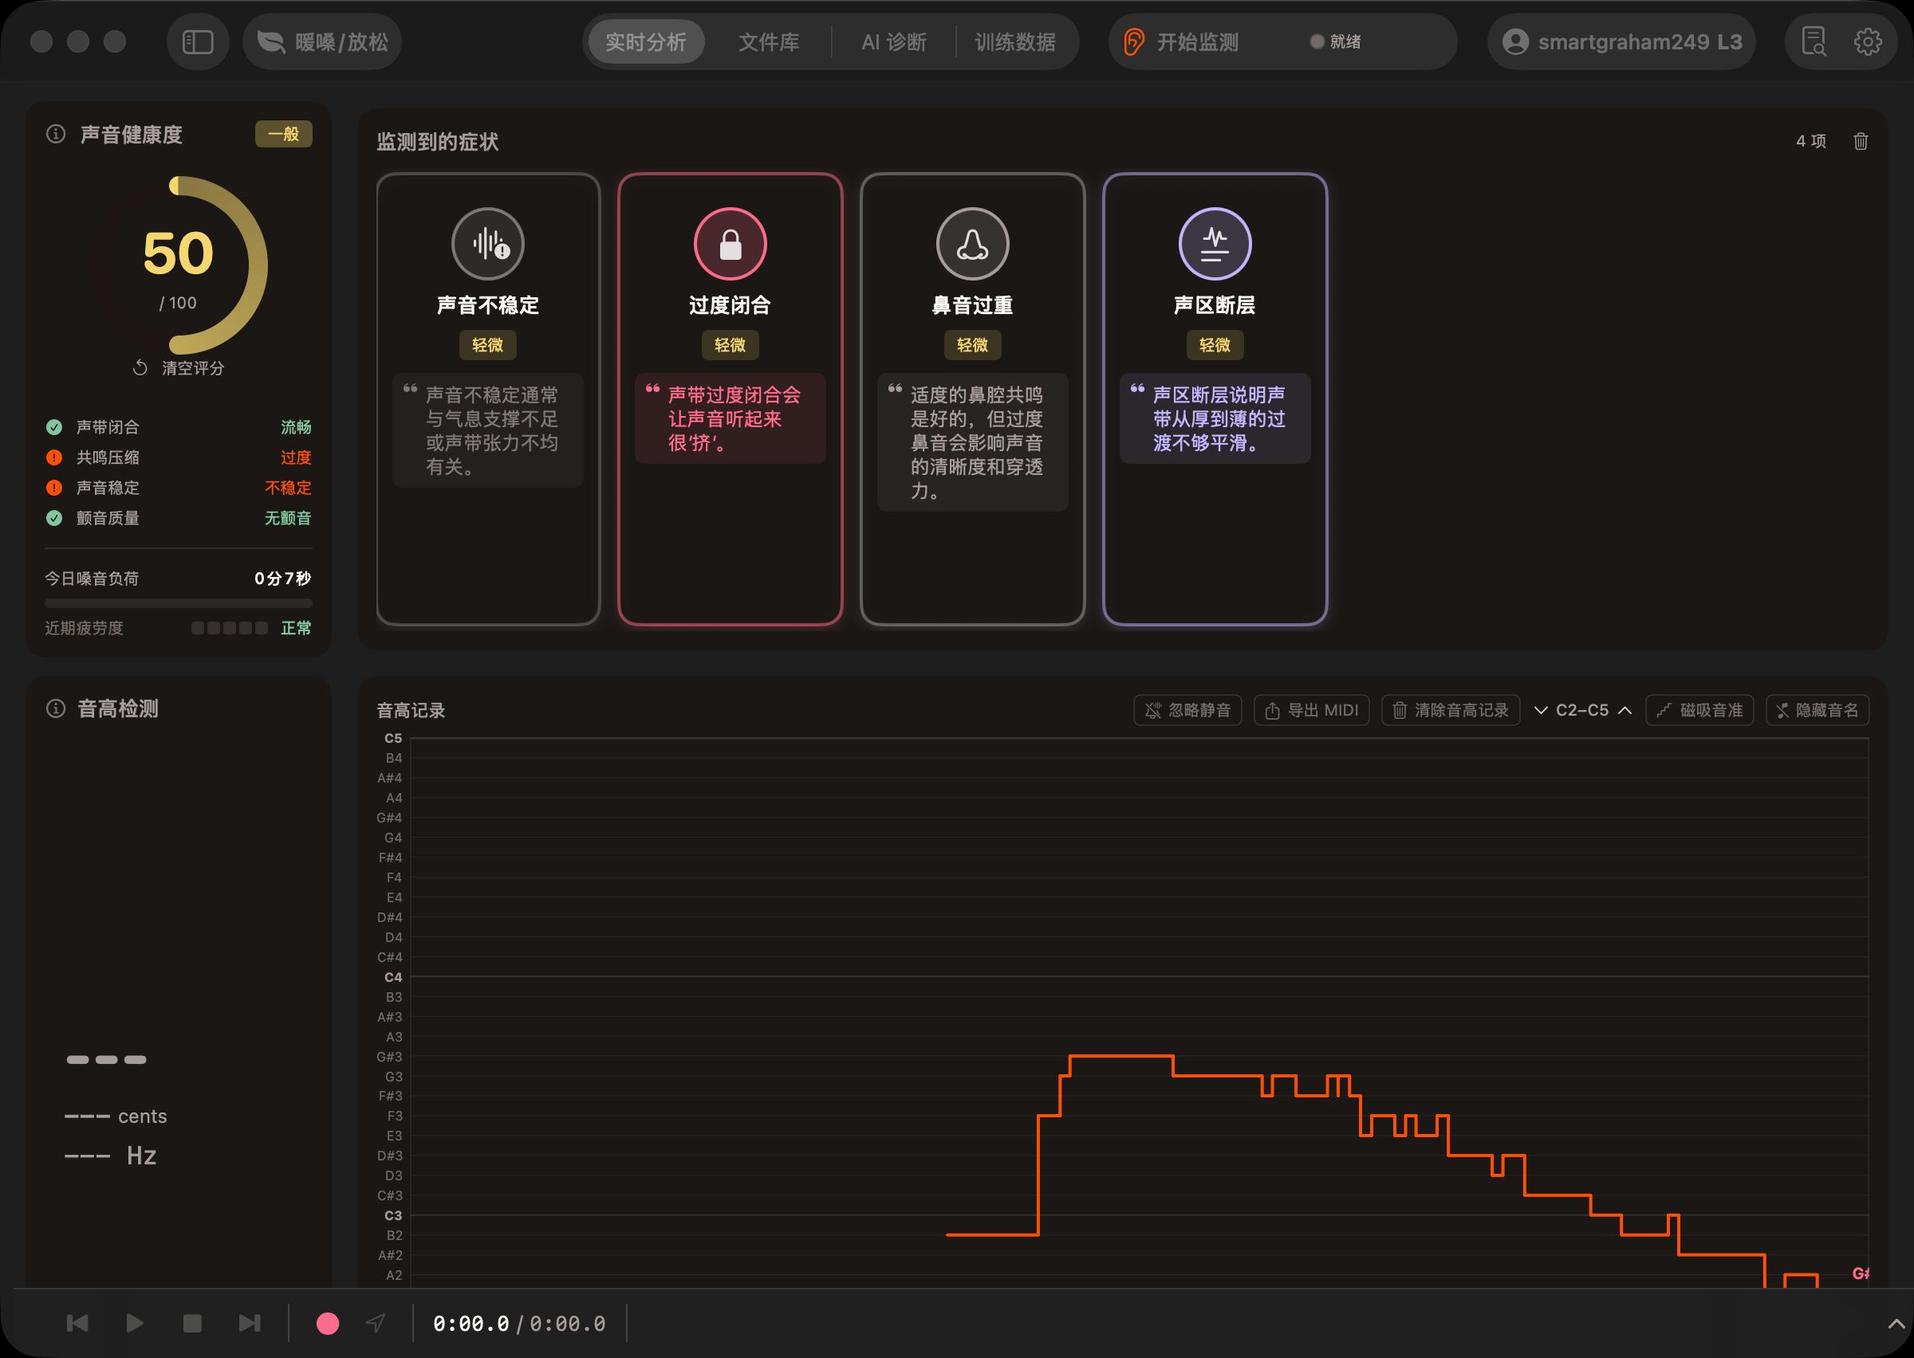Switch to the AI 诊断 tab

pyautogui.click(x=893, y=41)
